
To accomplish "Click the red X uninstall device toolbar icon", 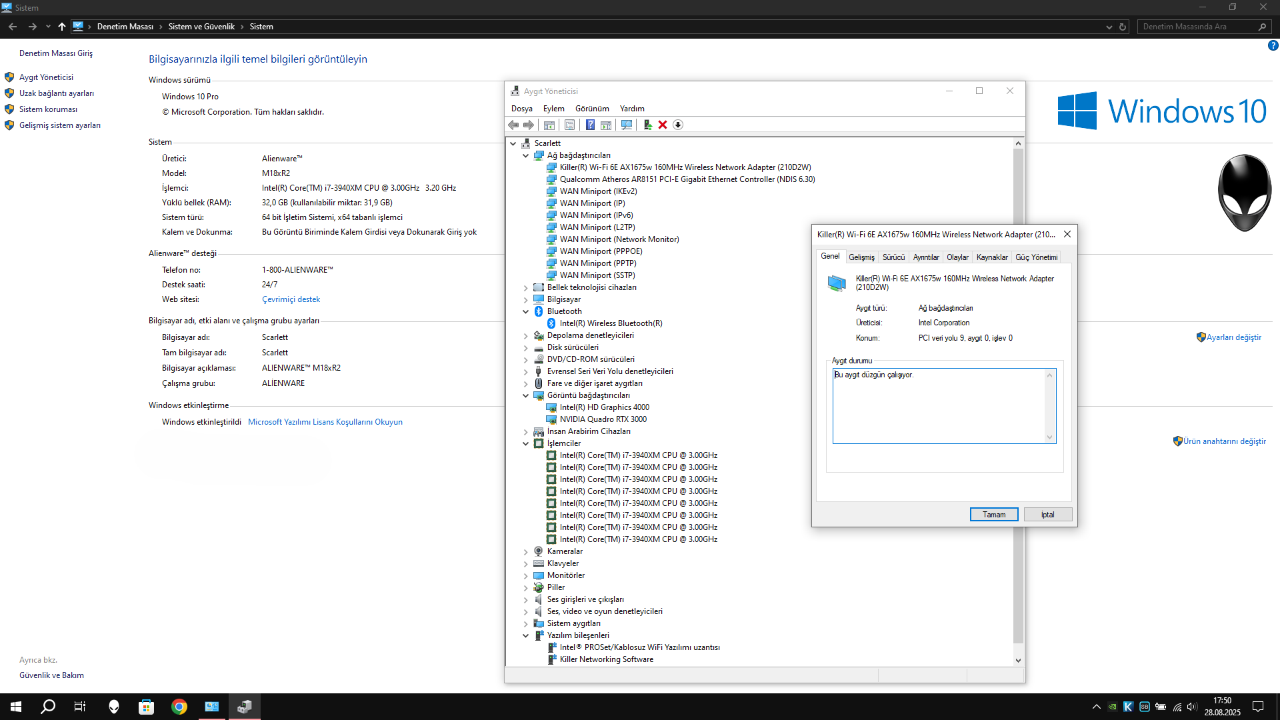I will [x=663, y=125].
